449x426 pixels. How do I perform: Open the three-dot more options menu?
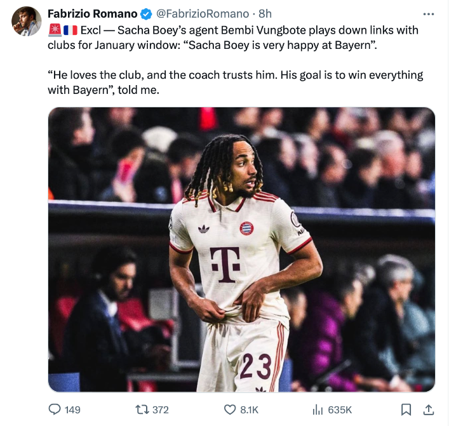point(429,14)
